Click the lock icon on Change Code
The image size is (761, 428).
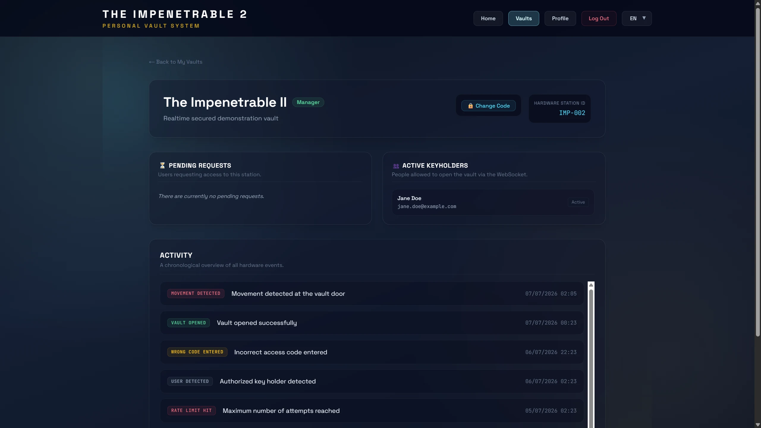471,106
